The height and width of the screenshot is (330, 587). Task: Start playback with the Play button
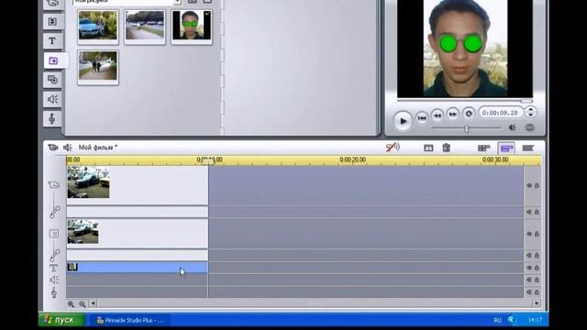[403, 121]
